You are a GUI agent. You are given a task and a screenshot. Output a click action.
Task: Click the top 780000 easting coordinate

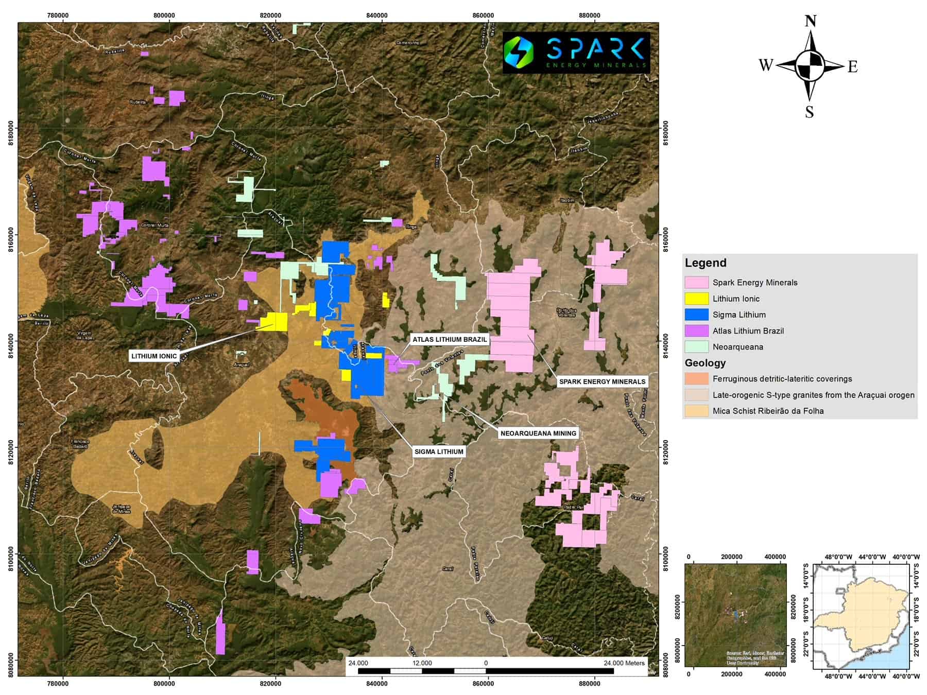click(x=58, y=15)
